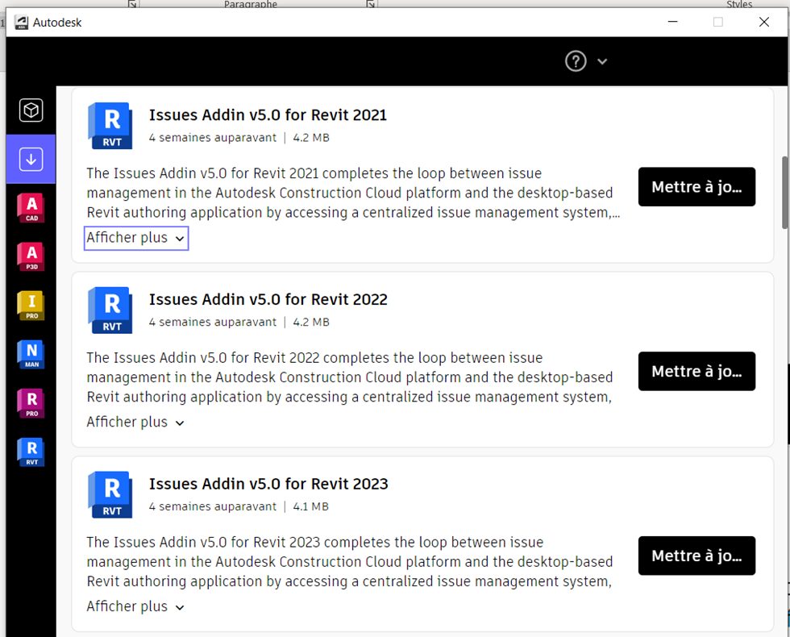
Task: Click Revit icon on Revit 2023 addin card
Action: (110, 494)
